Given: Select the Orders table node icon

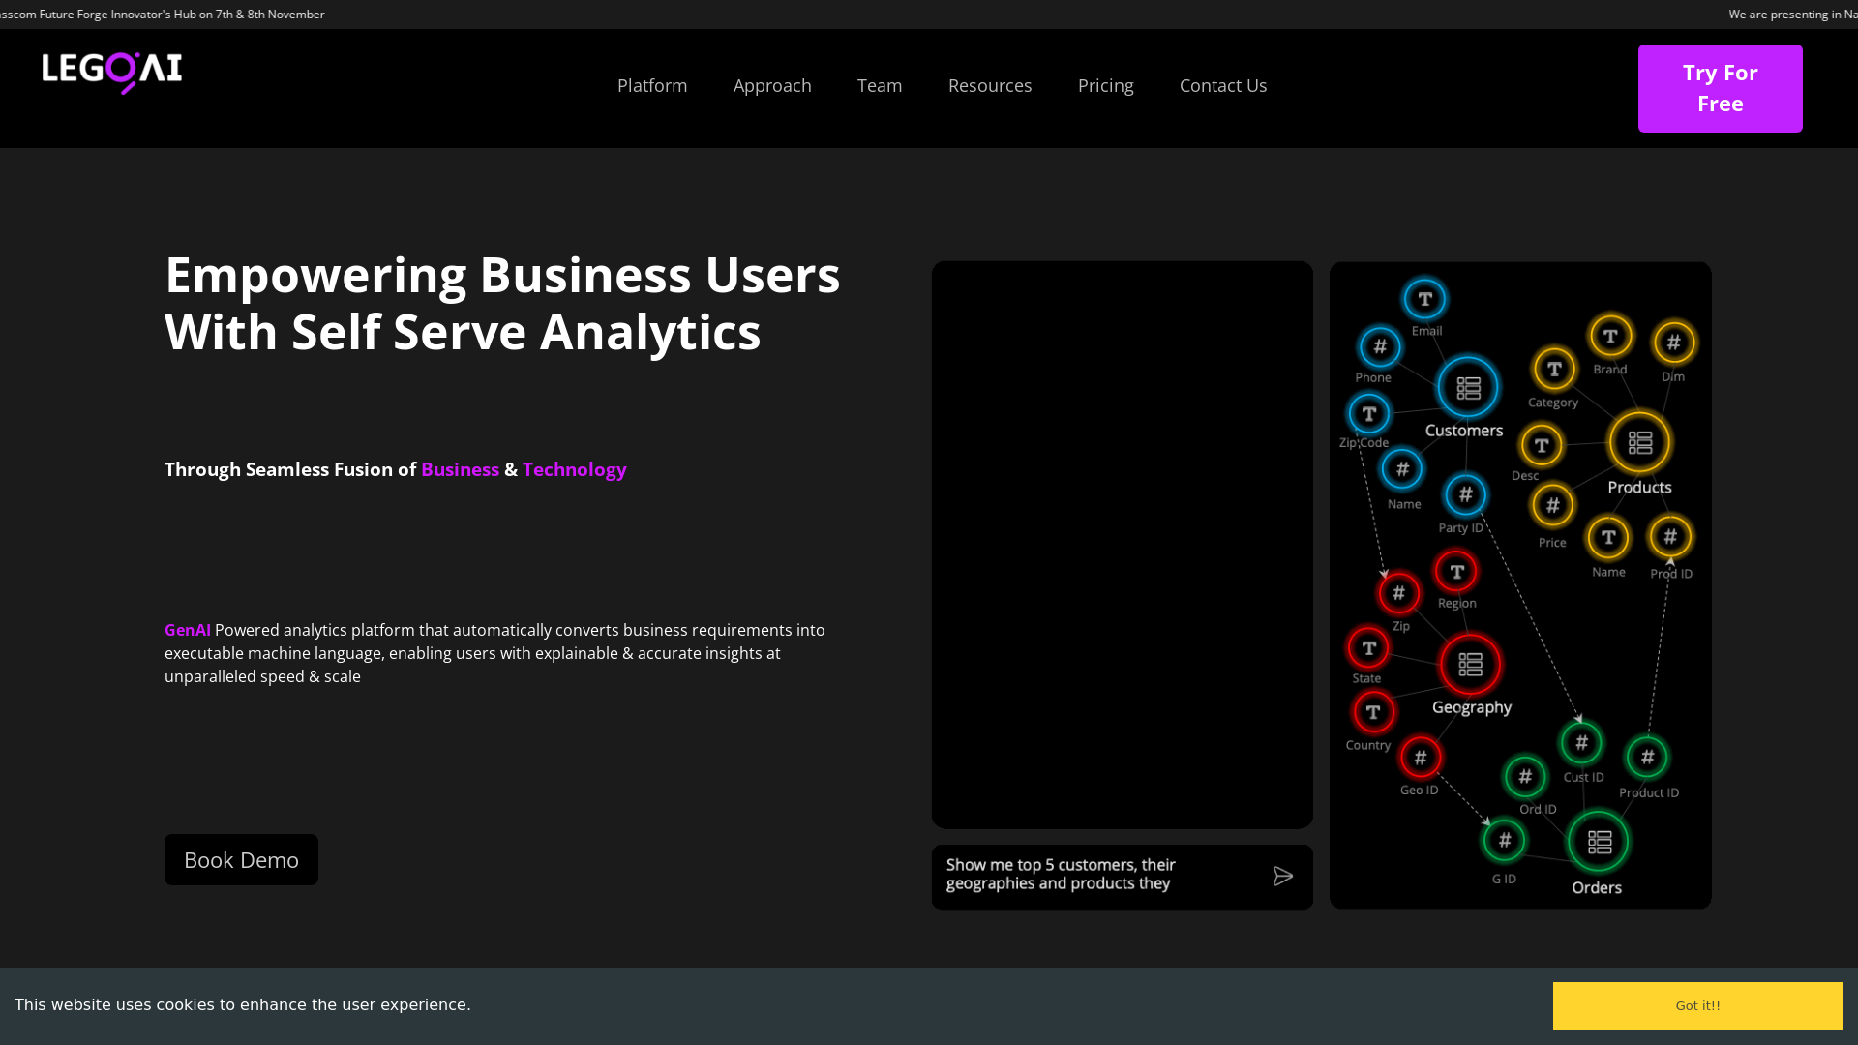Looking at the screenshot, I should click(x=1599, y=842).
